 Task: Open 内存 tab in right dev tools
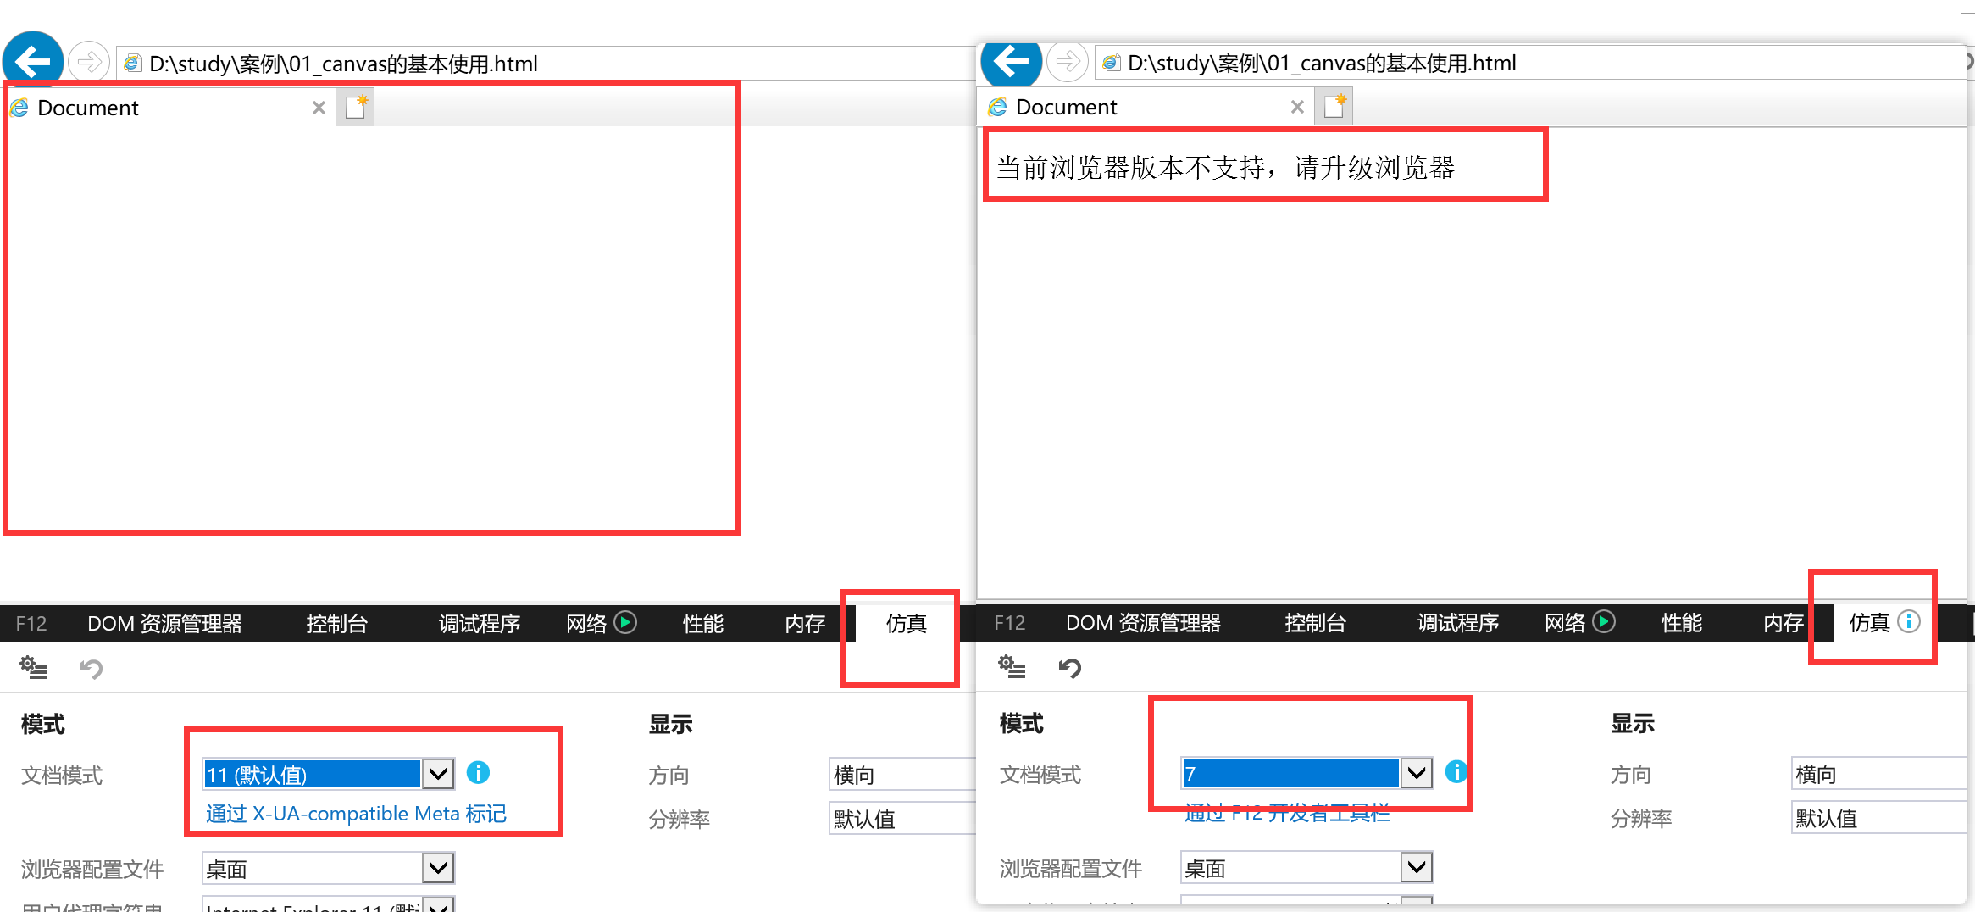click(x=1784, y=623)
